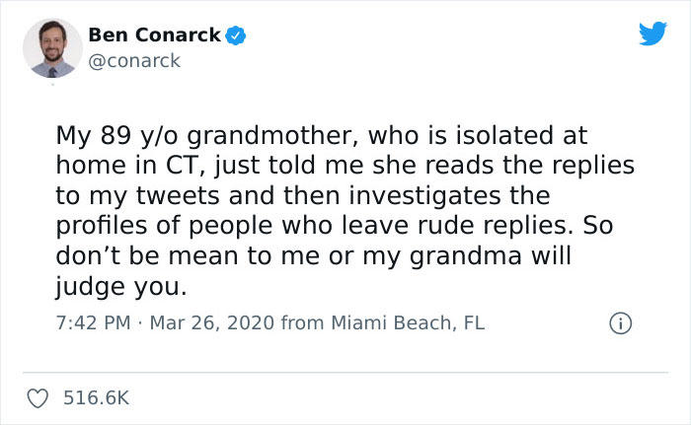This screenshot has height=425, width=691.
Task: Open Ben Conarck's profile photo
Action: [51, 45]
